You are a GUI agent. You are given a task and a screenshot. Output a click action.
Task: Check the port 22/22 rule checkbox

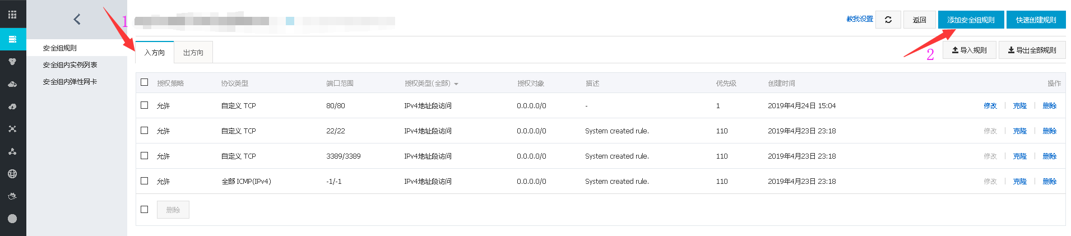145,131
